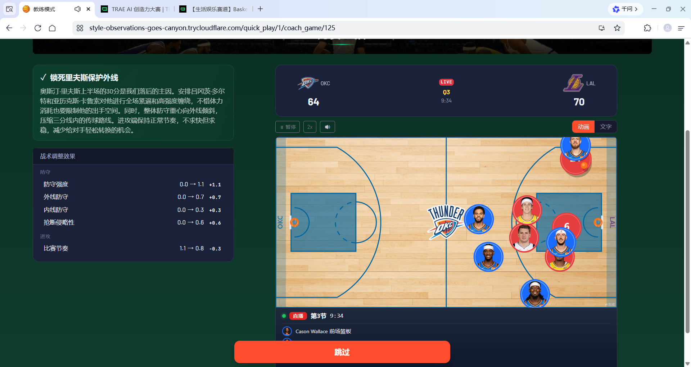Click the page vertical scrollbar thumb

[687, 231]
